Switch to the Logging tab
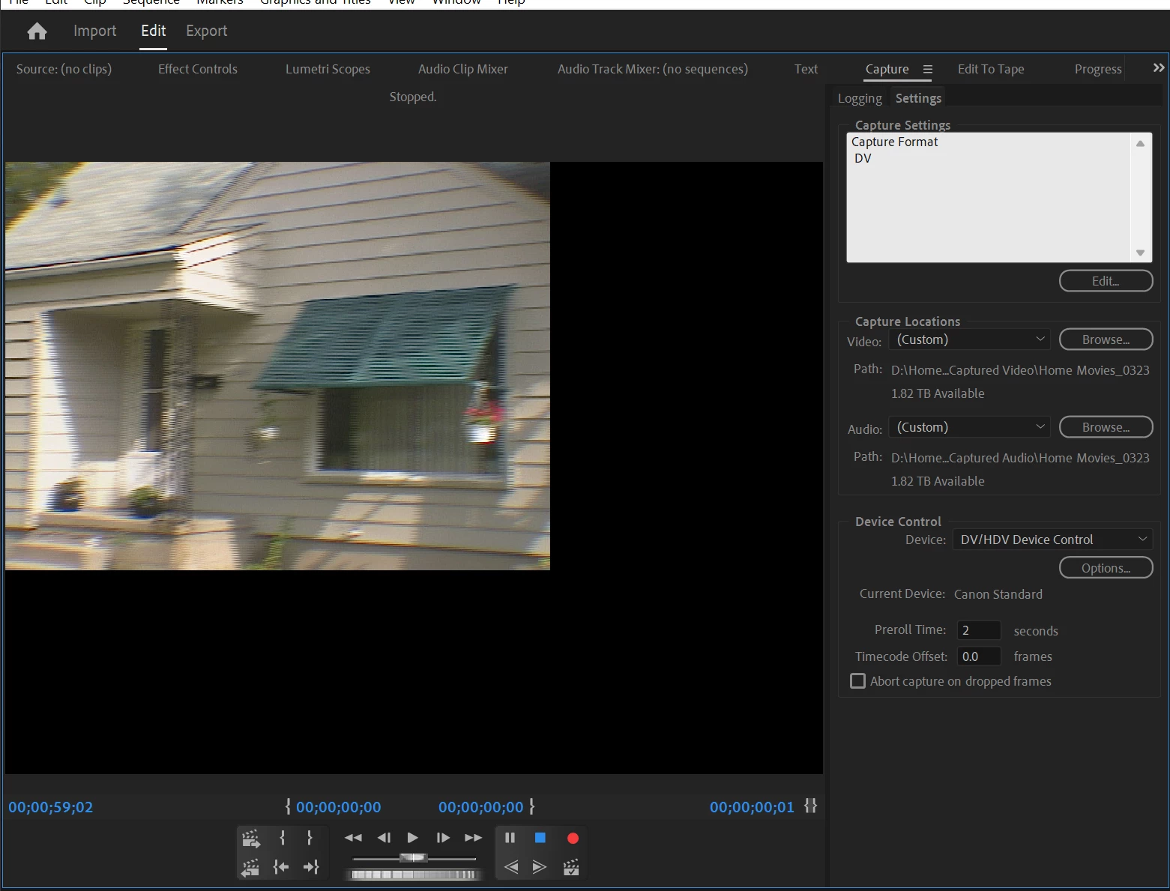The width and height of the screenshot is (1170, 891). (x=860, y=98)
